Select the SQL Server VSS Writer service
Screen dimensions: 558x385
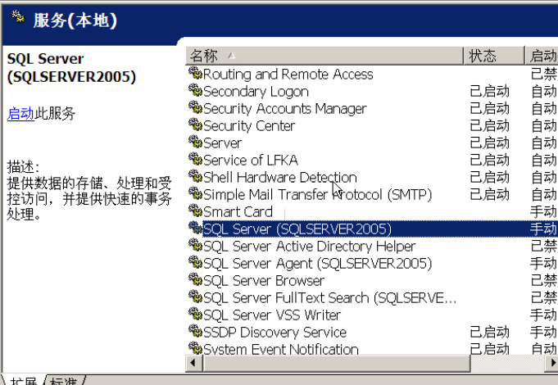272,315
